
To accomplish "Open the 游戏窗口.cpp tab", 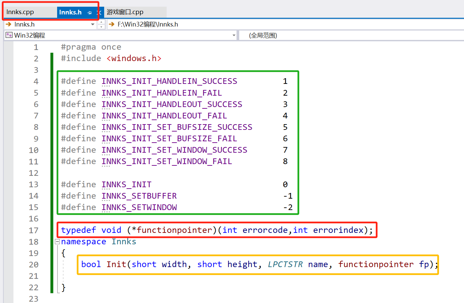I will tap(125, 12).
